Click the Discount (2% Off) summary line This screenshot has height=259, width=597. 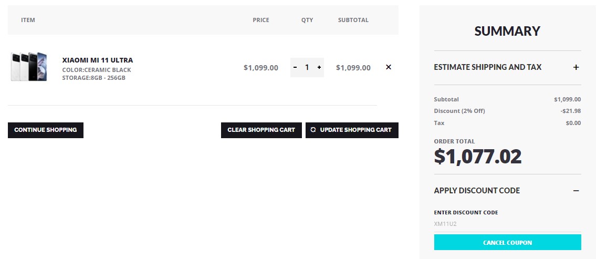[x=459, y=111]
